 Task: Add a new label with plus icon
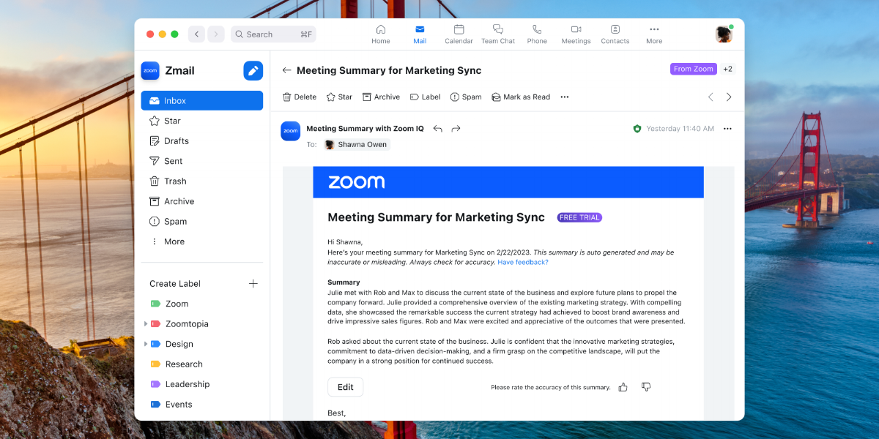[253, 284]
